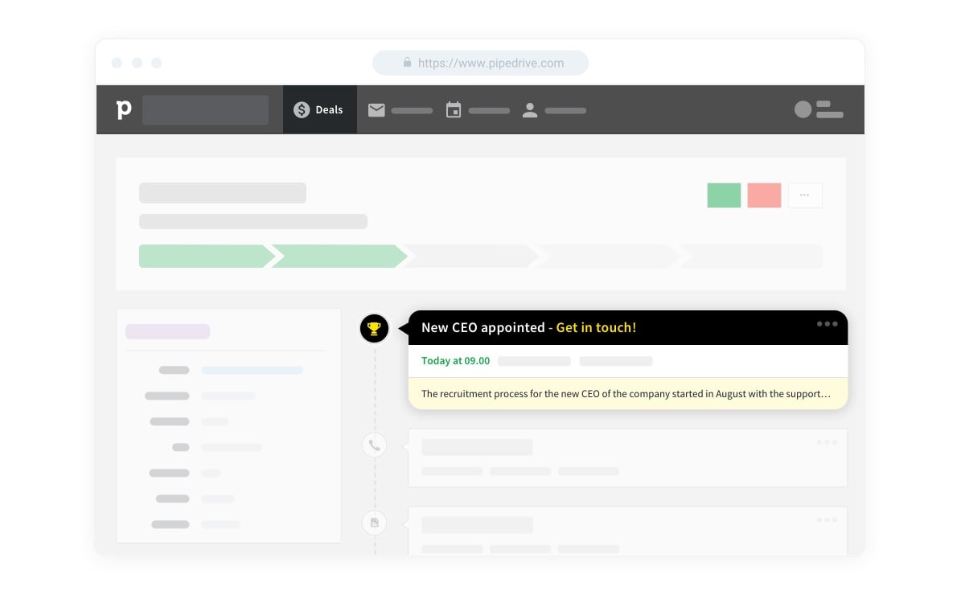Click the "Get in touch!" link
965x595 pixels.
point(596,328)
